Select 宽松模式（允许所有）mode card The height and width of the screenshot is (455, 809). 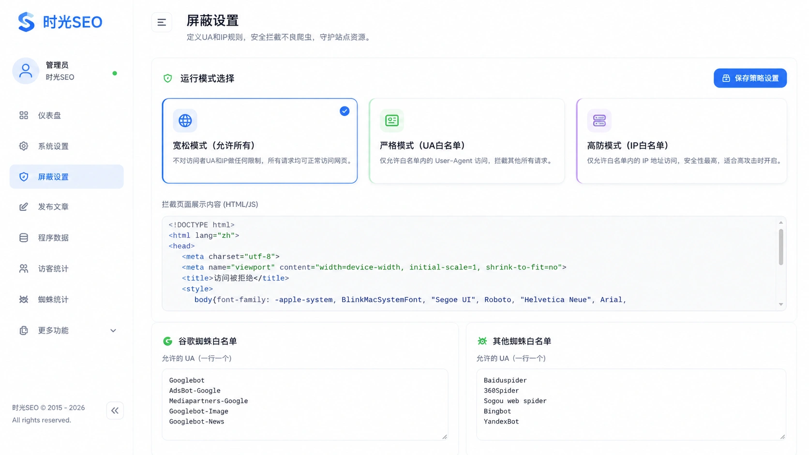point(260,141)
